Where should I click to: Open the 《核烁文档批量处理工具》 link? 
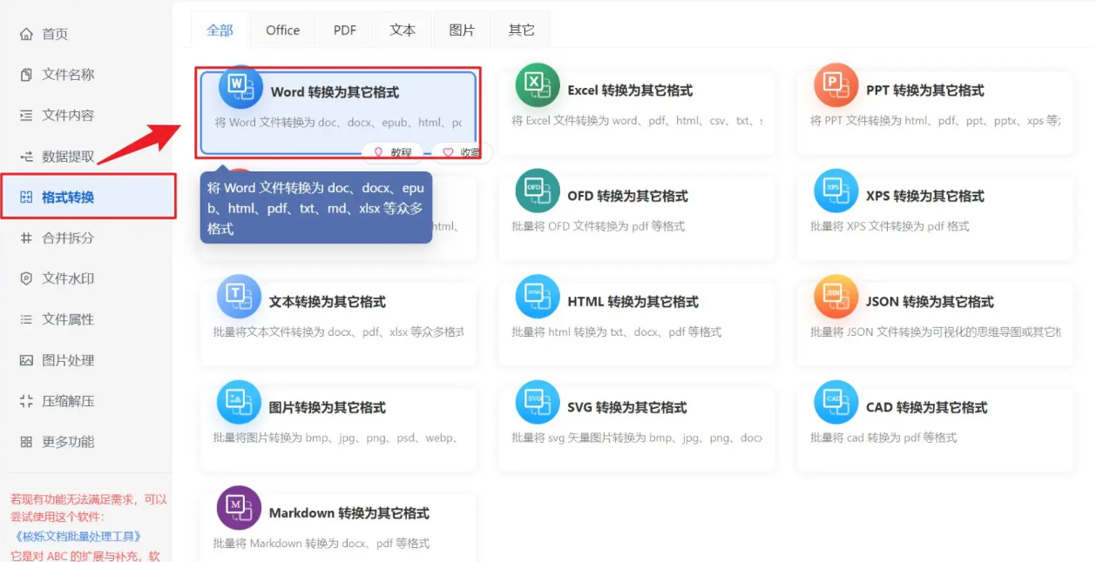(x=78, y=537)
